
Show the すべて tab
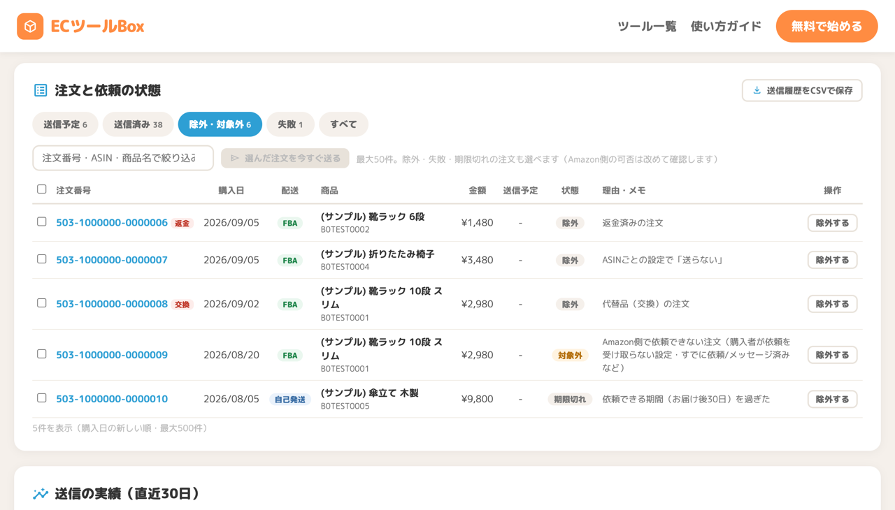(x=343, y=124)
